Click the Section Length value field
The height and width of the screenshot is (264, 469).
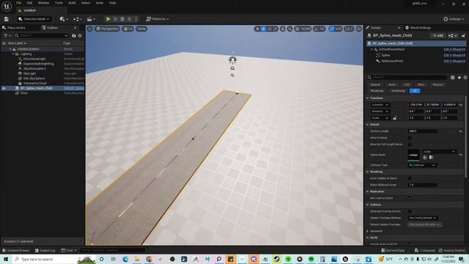422,131
